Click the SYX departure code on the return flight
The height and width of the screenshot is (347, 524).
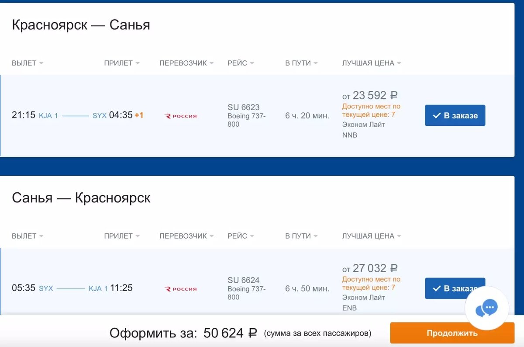(x=46, y=288)
